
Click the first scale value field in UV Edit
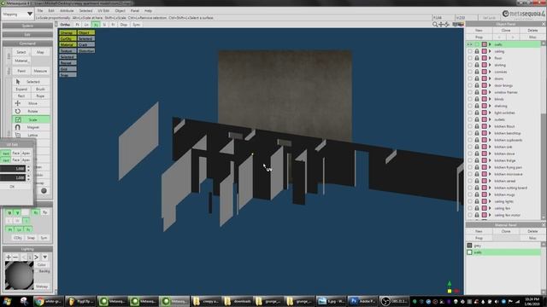(x=13, y=169)
